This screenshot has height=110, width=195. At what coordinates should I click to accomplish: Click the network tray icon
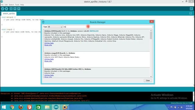point(178,107)
